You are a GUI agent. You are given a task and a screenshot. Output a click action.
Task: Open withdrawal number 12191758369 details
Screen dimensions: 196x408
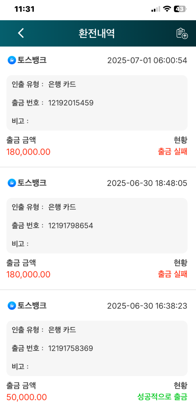71,348
